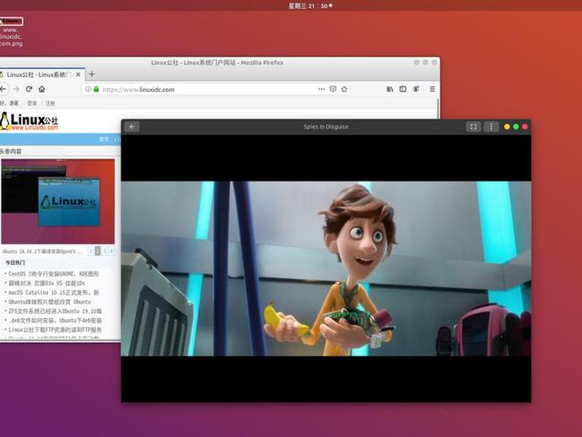Open the Ubuntu 18.04.2 OpenCV caption link
The height and width of the screenshot is (437, 582).
[x=42, y=251]
